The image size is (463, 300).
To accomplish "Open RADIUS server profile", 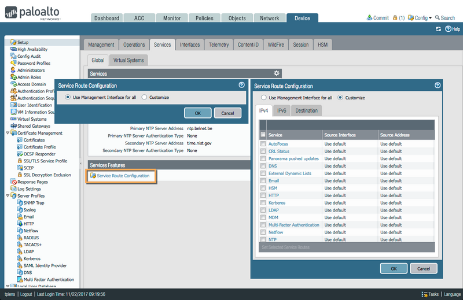I will pos(31,238).
